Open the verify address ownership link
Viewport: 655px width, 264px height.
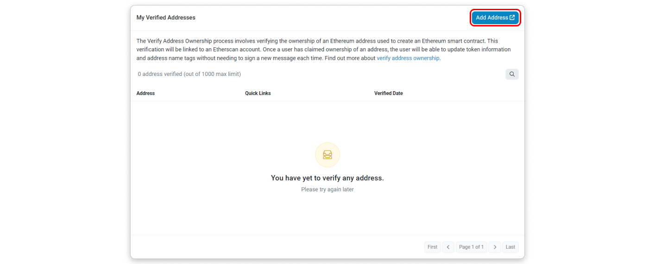point(408,58)
